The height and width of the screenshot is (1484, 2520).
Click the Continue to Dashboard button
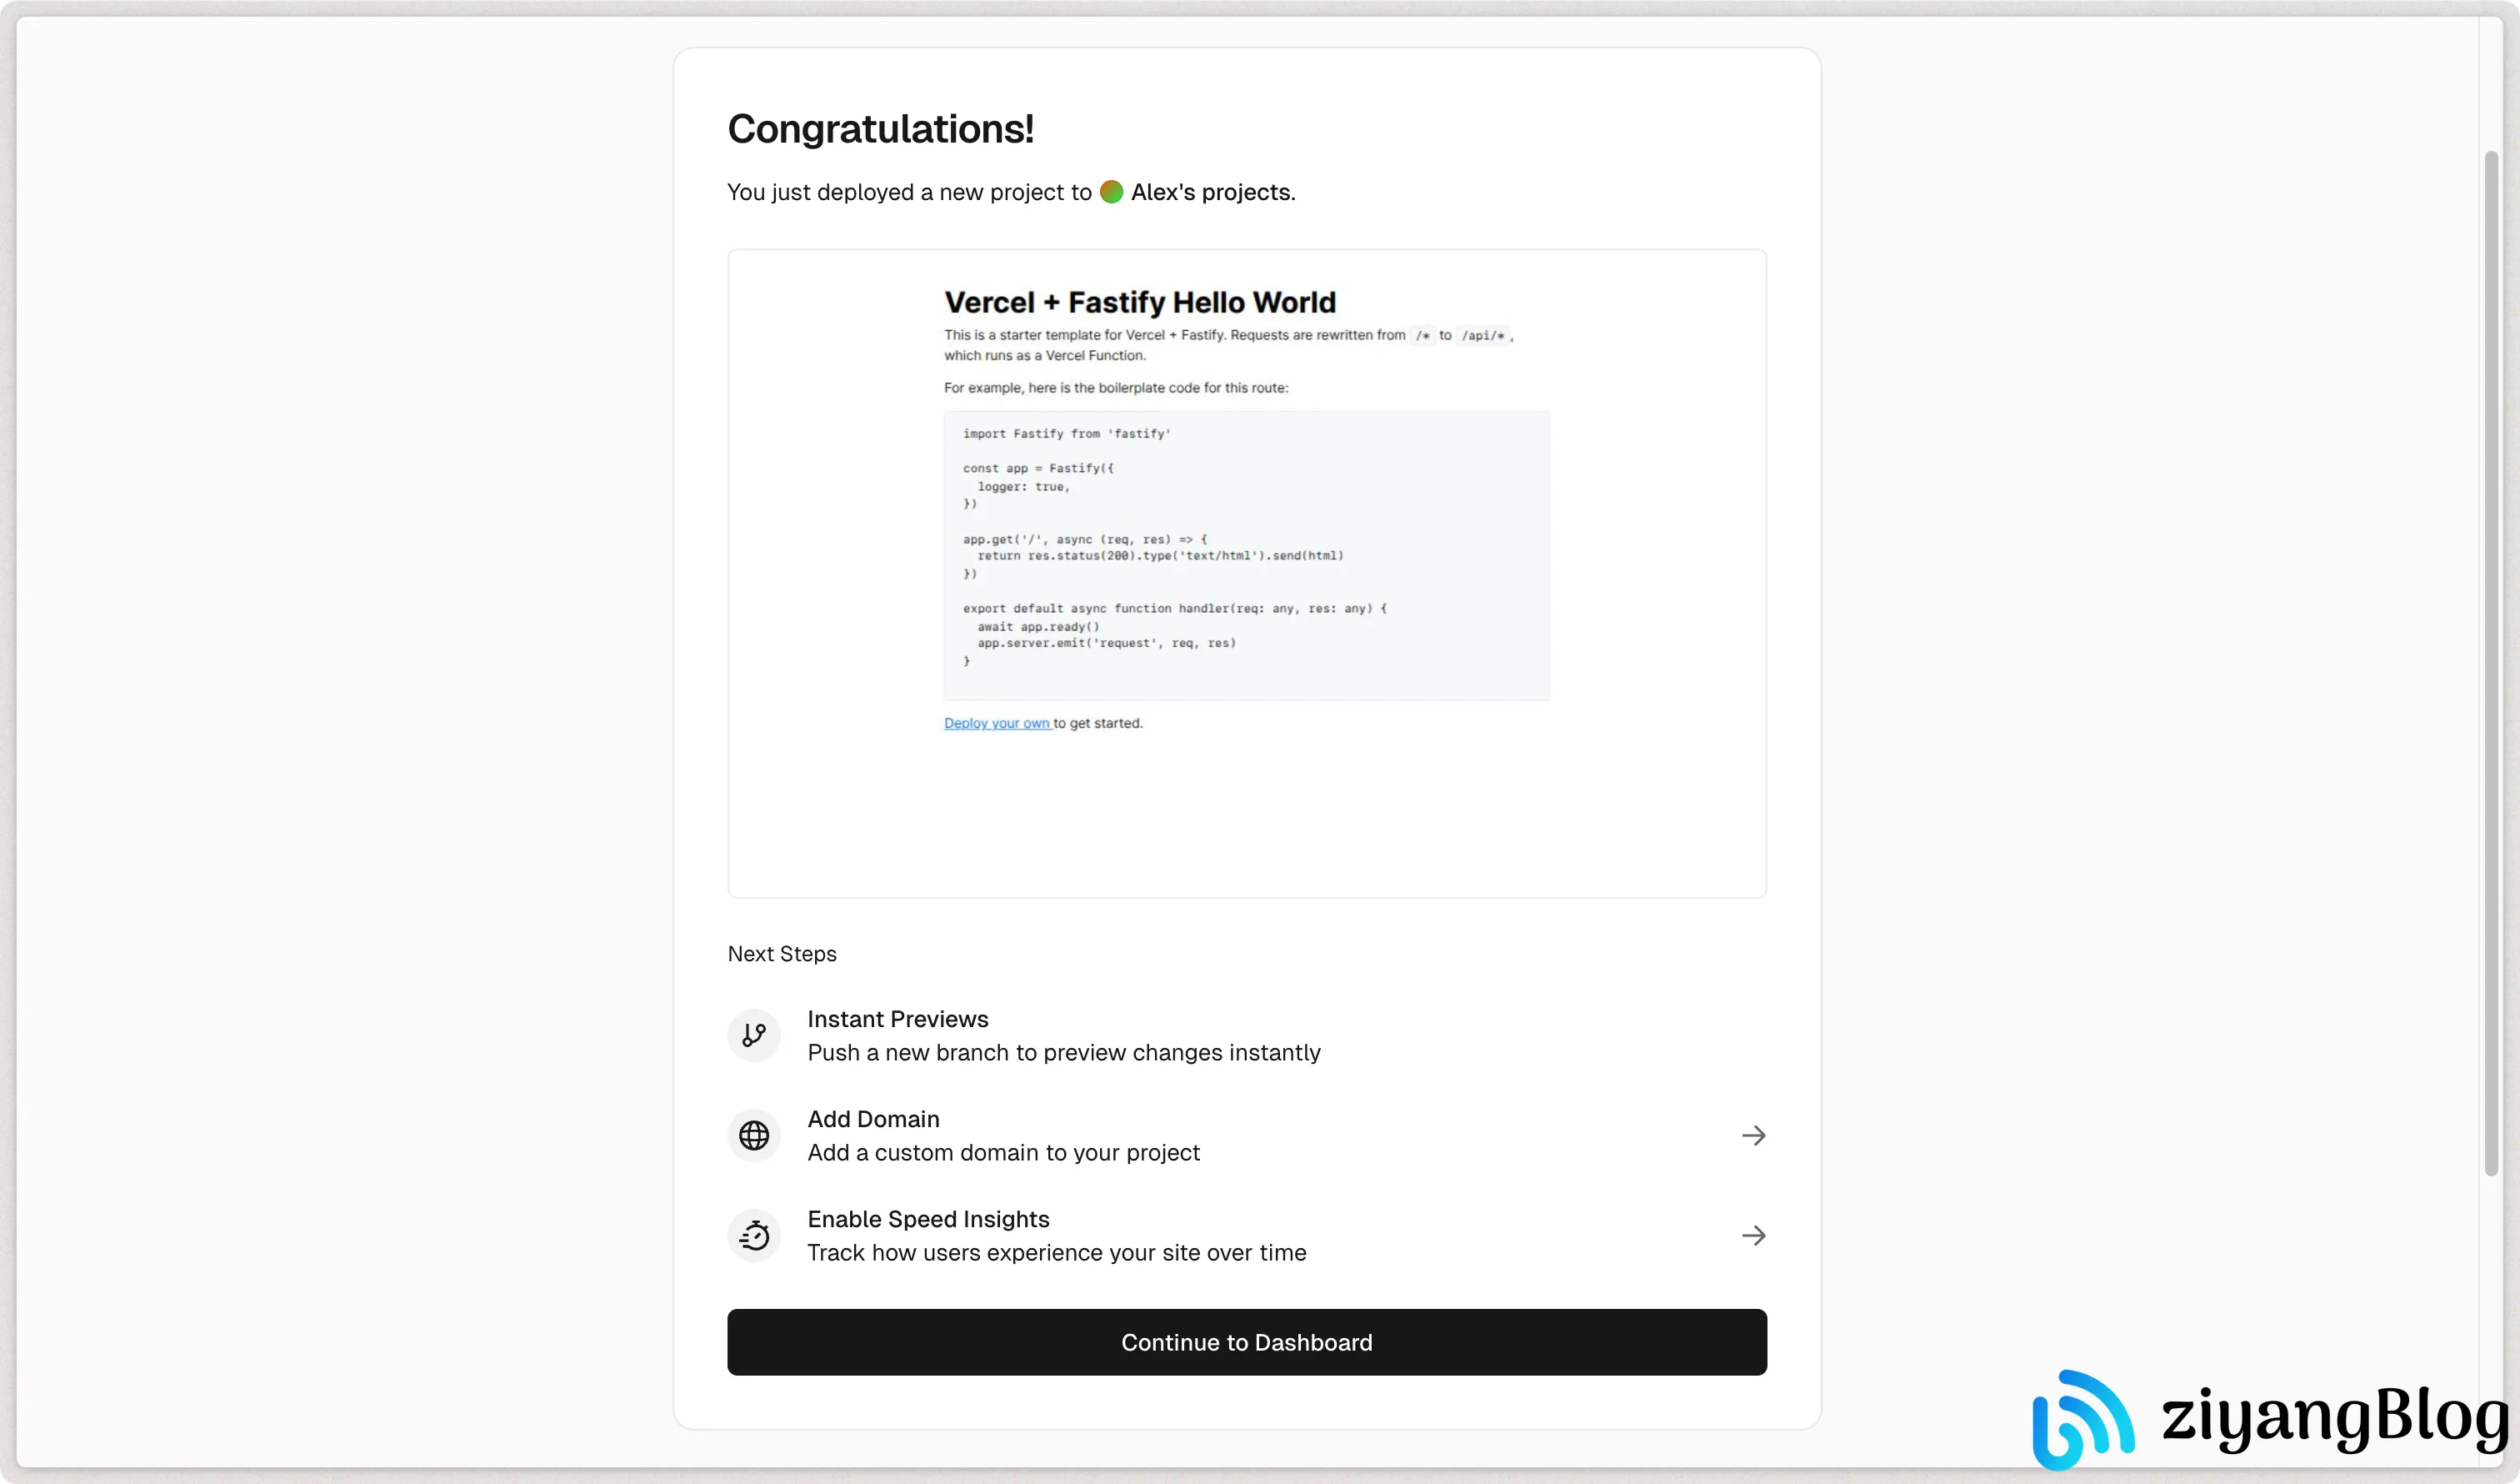pyautogui.click(x=1246, y=1342)
